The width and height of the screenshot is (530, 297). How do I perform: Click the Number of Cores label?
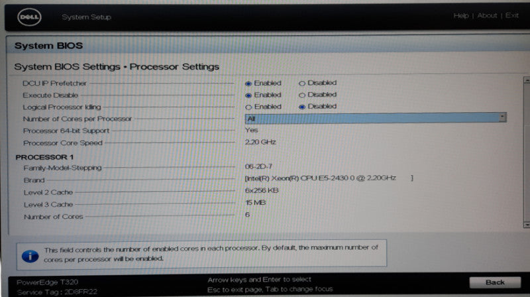click(54, 217)
